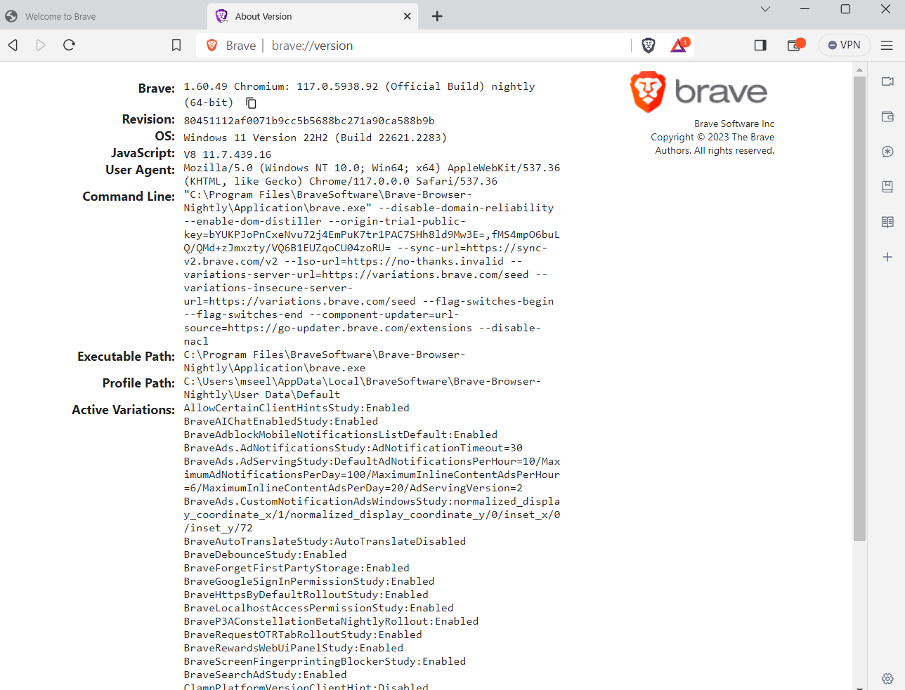Open the Brave Rewards panel

coord(677,44)
